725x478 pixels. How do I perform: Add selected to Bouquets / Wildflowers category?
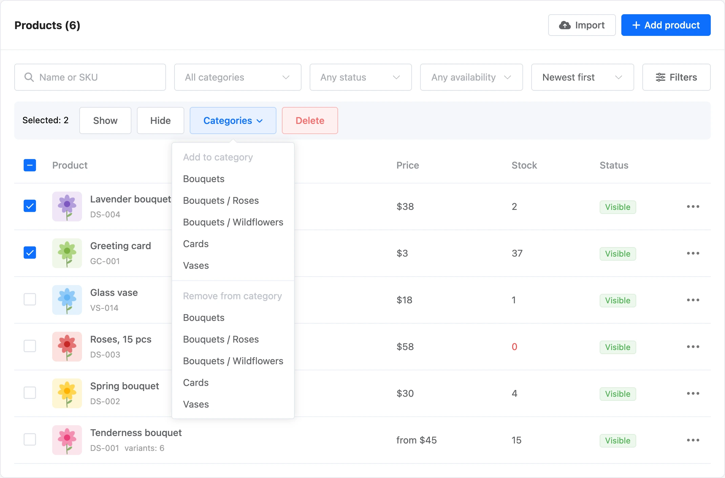click(233, 222)
